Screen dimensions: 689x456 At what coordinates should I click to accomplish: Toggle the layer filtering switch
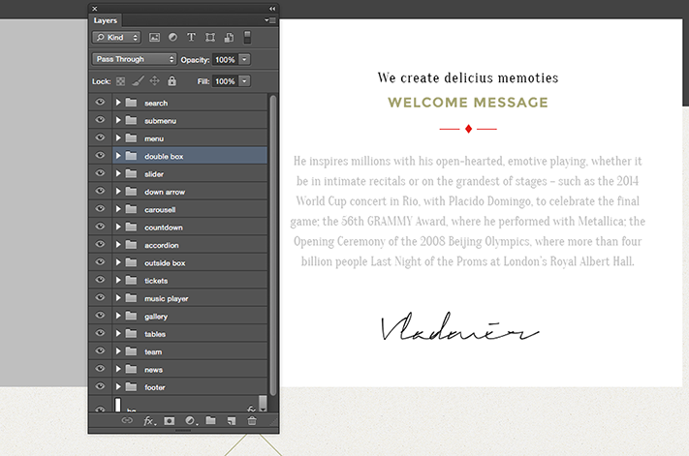[247, 38]
